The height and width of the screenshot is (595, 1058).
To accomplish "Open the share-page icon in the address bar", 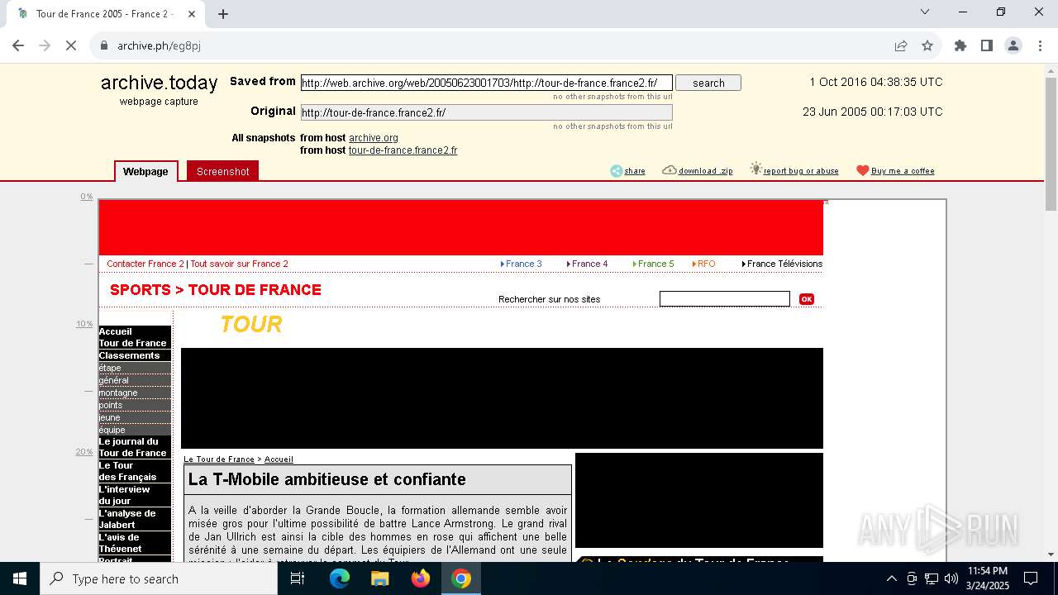I will 901,45.
